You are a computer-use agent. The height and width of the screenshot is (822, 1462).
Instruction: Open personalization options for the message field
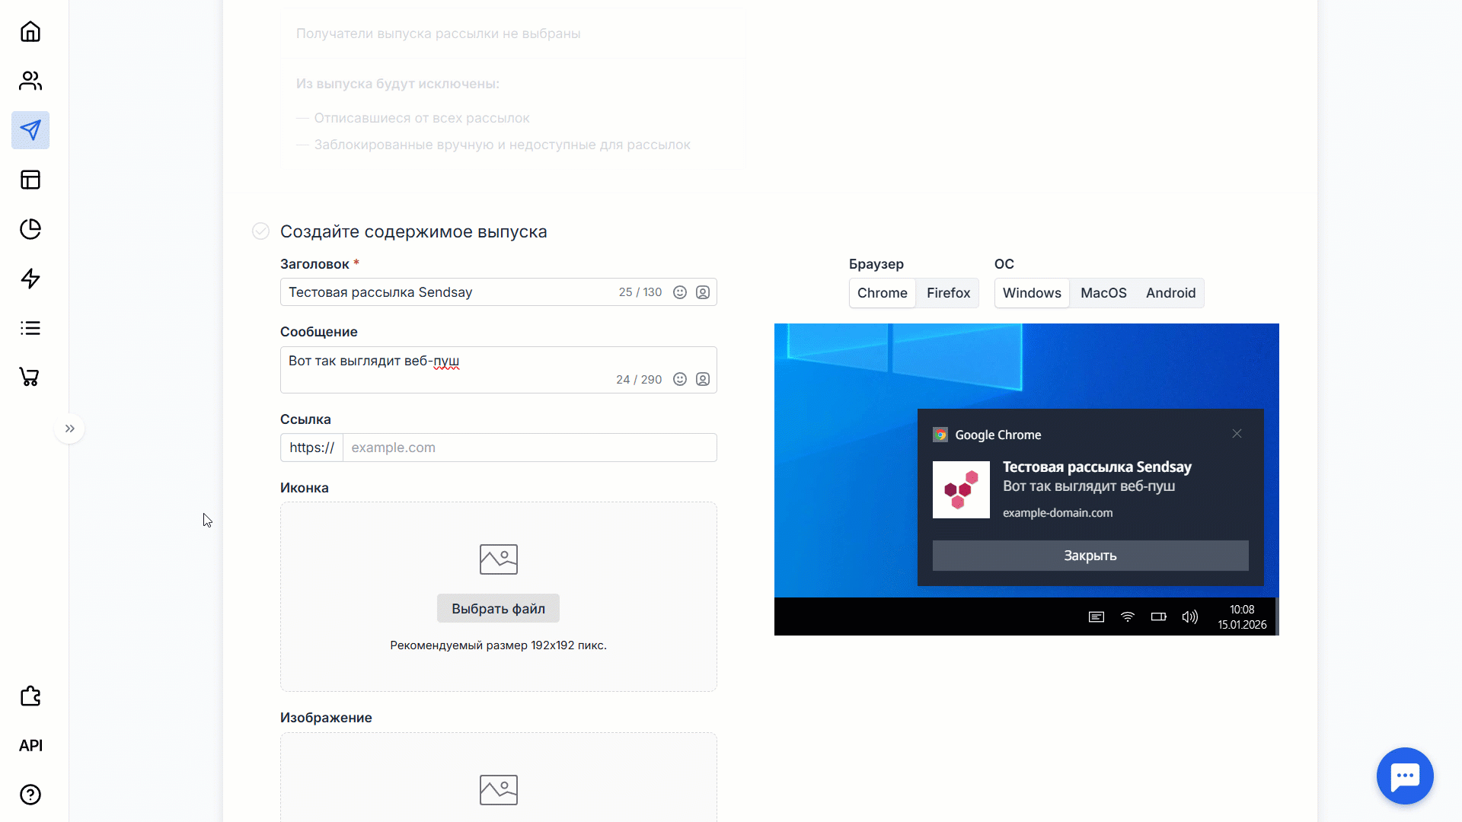coord(703,379)
